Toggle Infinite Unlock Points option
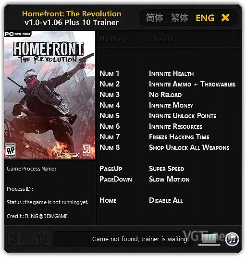The image size is (246, 257). tap(183, 116)
